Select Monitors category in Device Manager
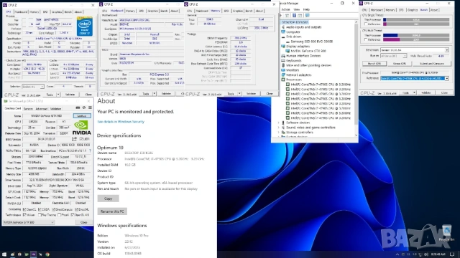 click(293, 70)
